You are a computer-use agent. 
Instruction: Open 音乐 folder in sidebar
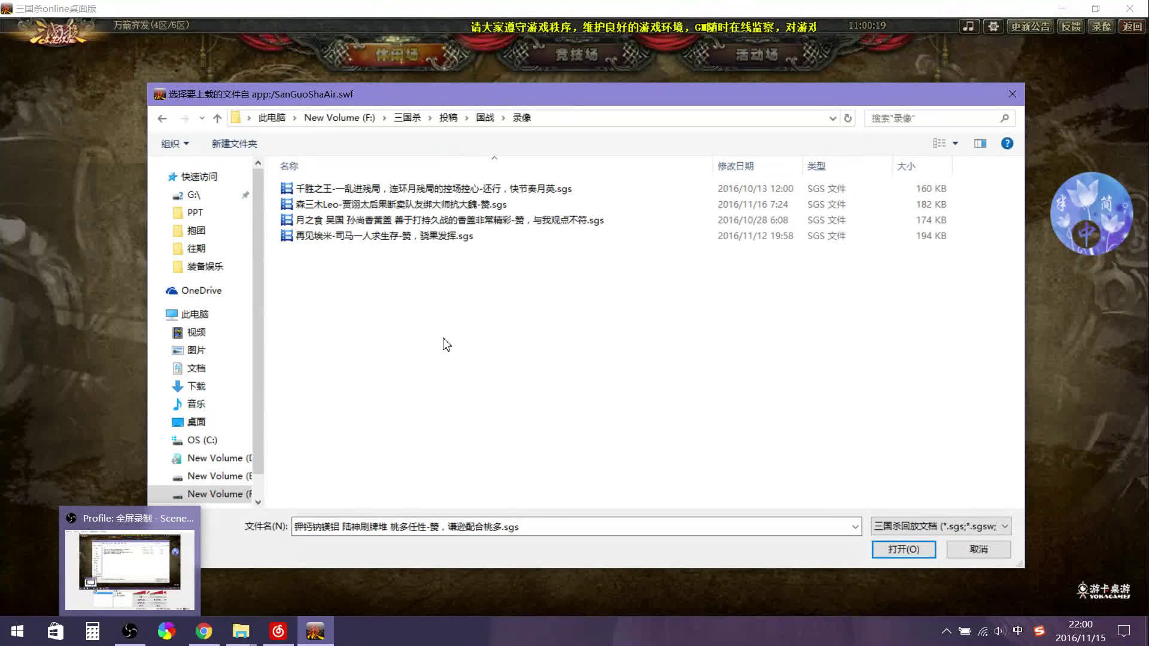196,404
